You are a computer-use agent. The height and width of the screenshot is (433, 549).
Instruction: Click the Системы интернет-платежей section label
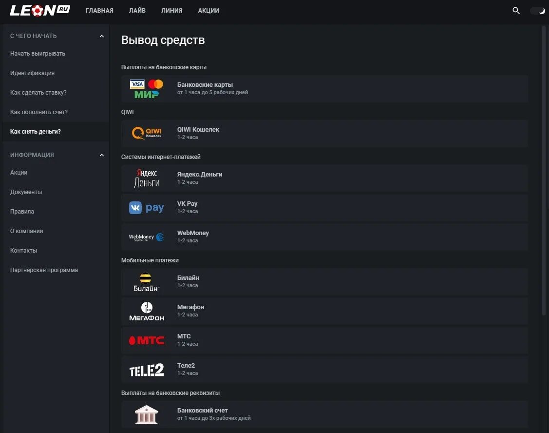click(x=161, y=157)
